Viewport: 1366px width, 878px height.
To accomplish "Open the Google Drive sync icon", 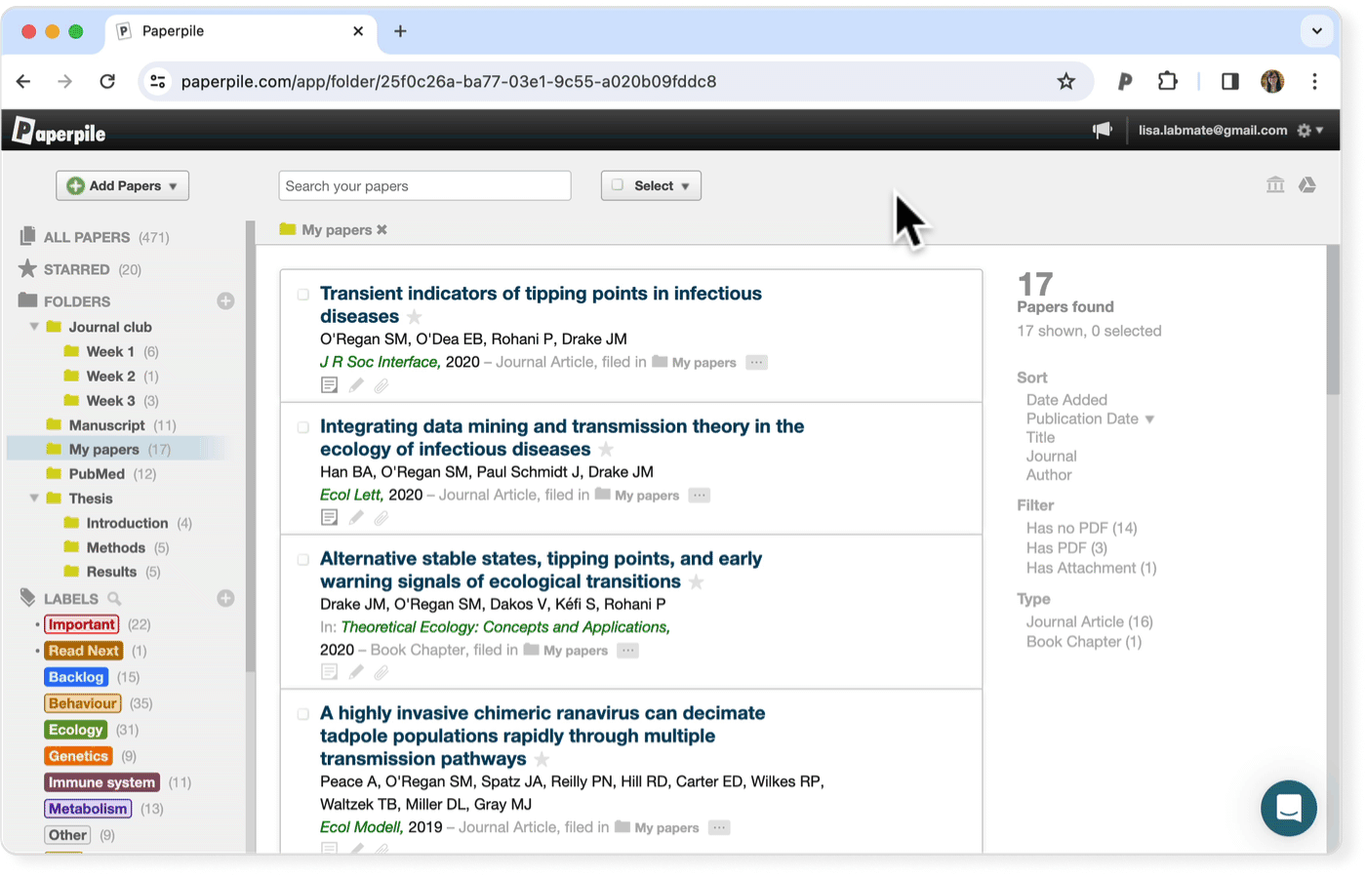I will pos(1307,183).
